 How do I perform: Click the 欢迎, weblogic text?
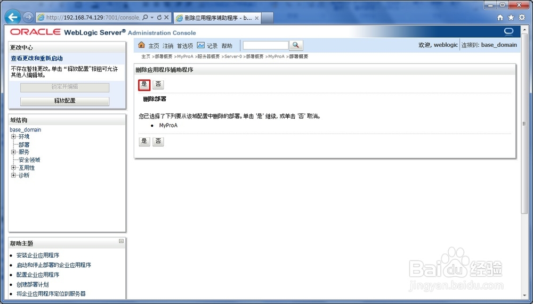438,45
